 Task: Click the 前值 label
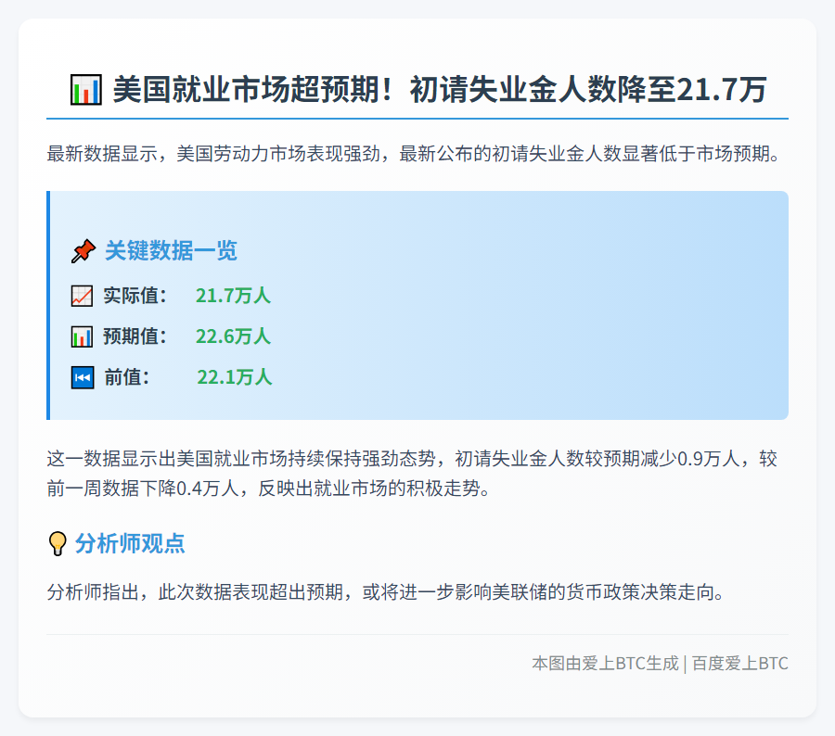coord(127,377)
